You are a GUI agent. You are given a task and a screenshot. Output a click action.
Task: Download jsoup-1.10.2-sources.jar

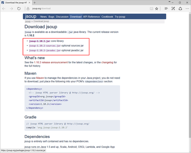(x=45, y=46)
